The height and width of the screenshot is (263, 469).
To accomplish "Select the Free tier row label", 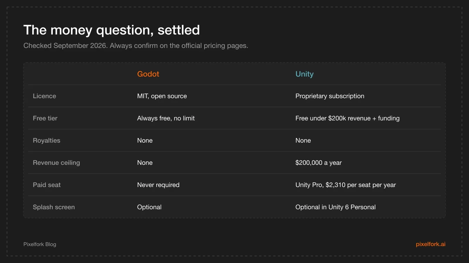I will 45,118.
